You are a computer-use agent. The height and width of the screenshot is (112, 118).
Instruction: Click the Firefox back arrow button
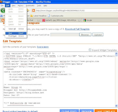(x=3, y=10)
